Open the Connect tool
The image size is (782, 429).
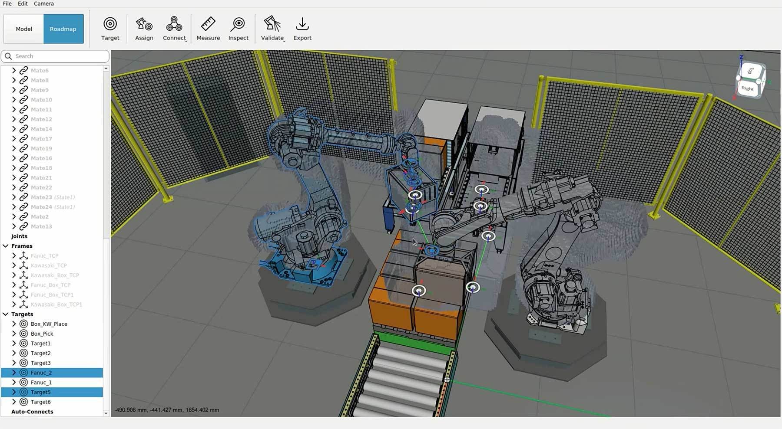pyautogui.click(x=174, y=29)
